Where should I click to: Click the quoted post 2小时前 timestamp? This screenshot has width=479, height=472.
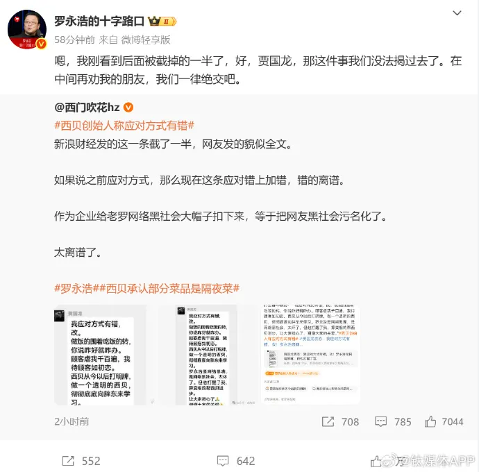pos(72,421)
